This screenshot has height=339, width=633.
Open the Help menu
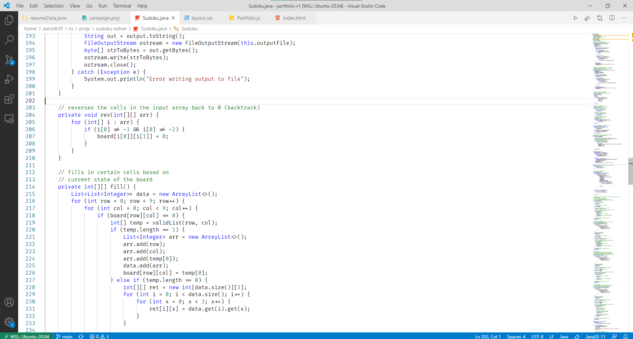pos(142,6)
